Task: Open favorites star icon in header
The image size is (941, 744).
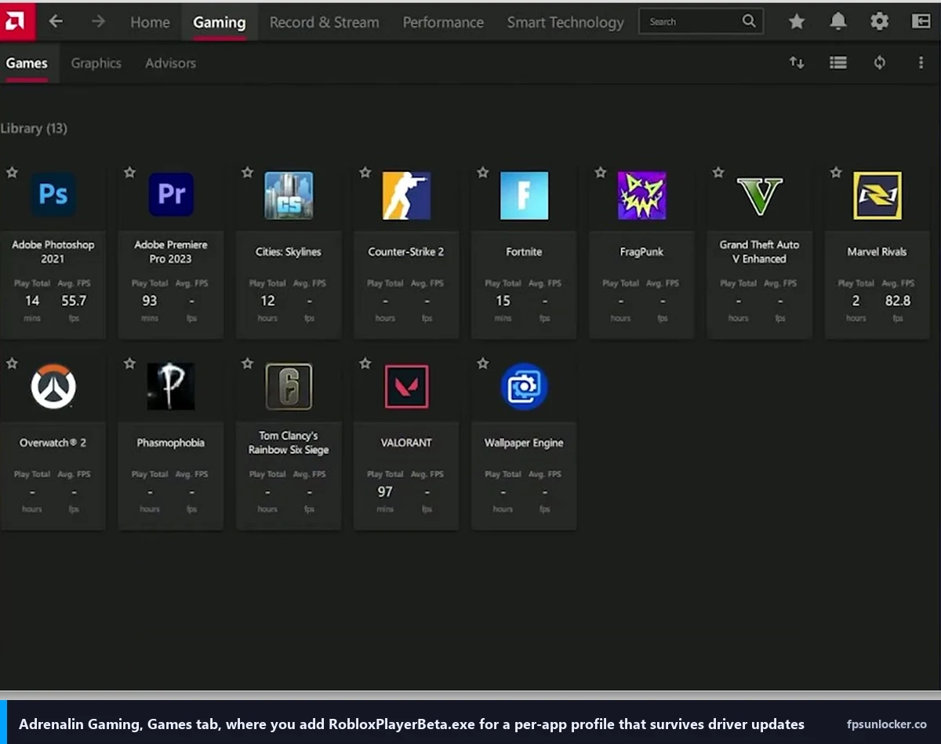Action: (797, 21)
